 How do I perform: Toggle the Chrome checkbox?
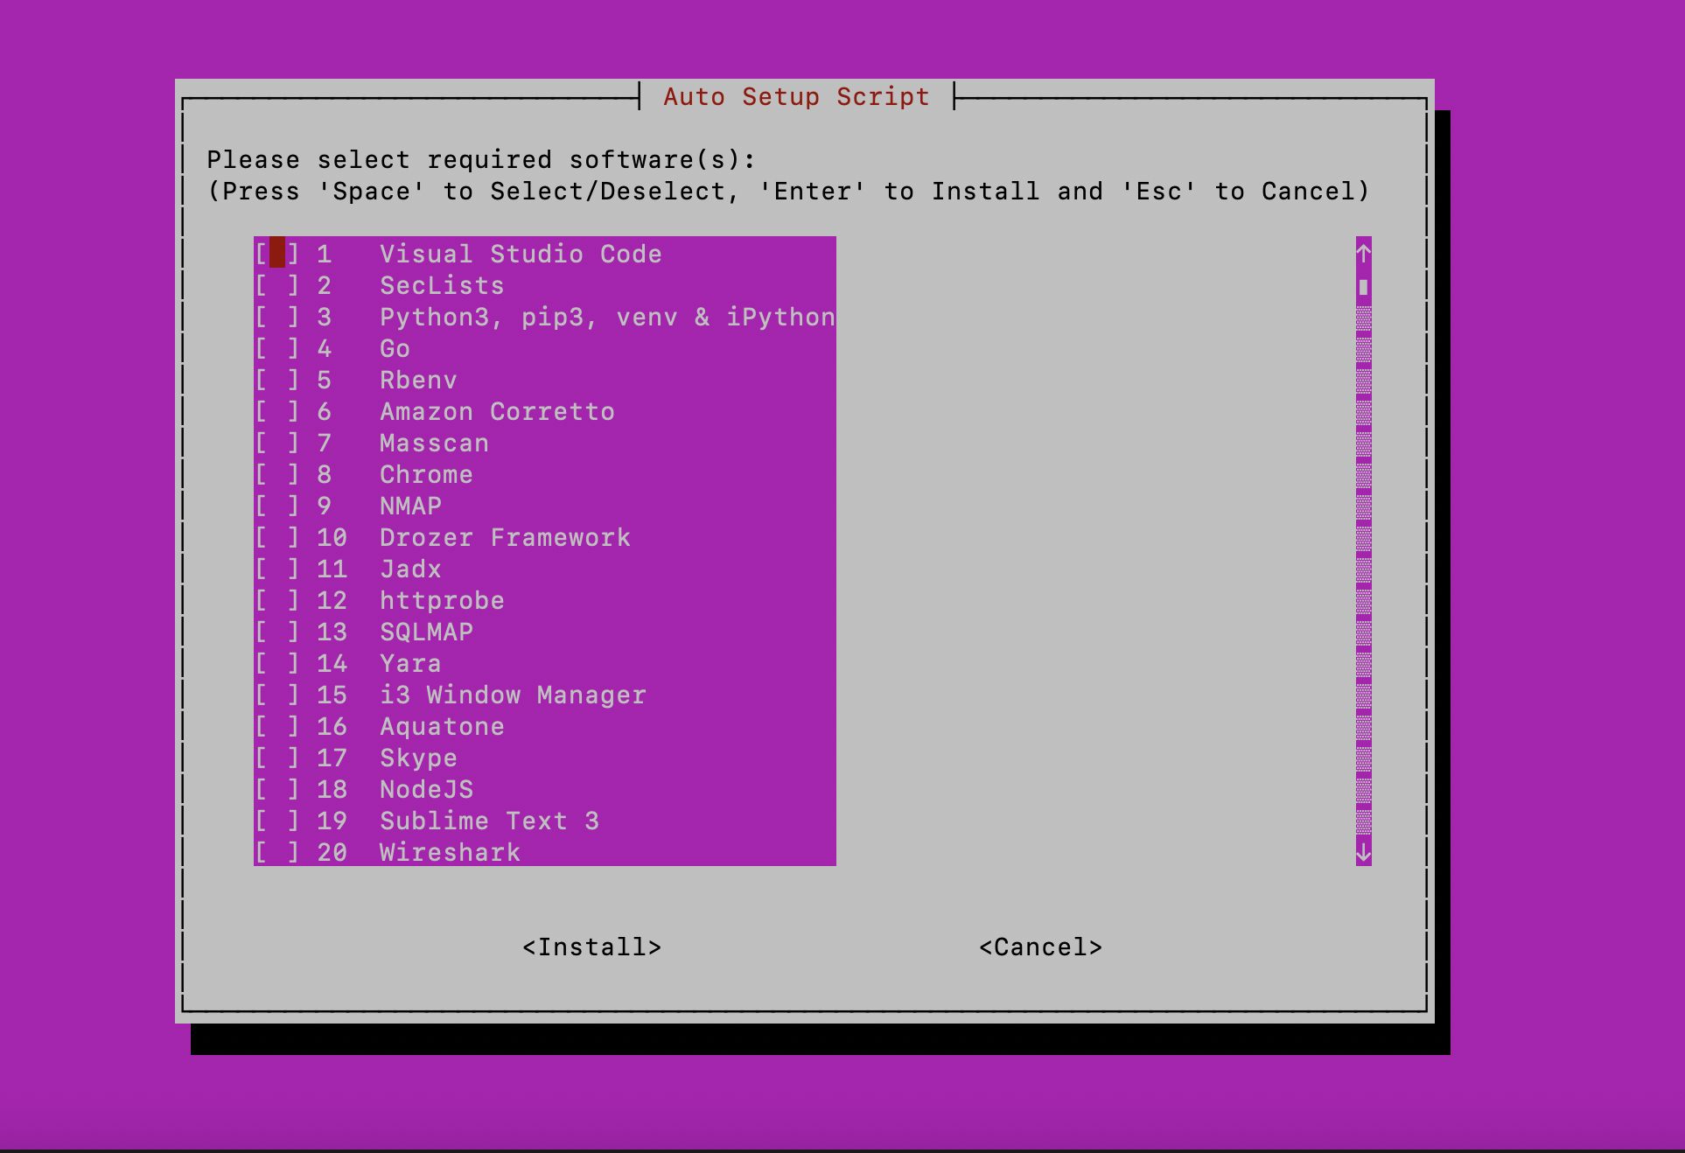coord(277,474)
